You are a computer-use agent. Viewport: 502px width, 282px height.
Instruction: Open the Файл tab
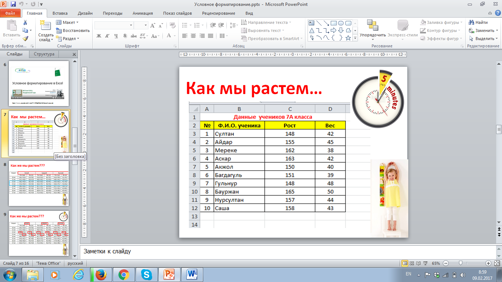10,13
